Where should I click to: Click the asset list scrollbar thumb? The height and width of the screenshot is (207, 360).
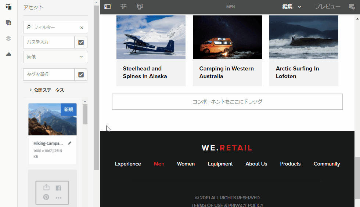click(x=85, y=114)
